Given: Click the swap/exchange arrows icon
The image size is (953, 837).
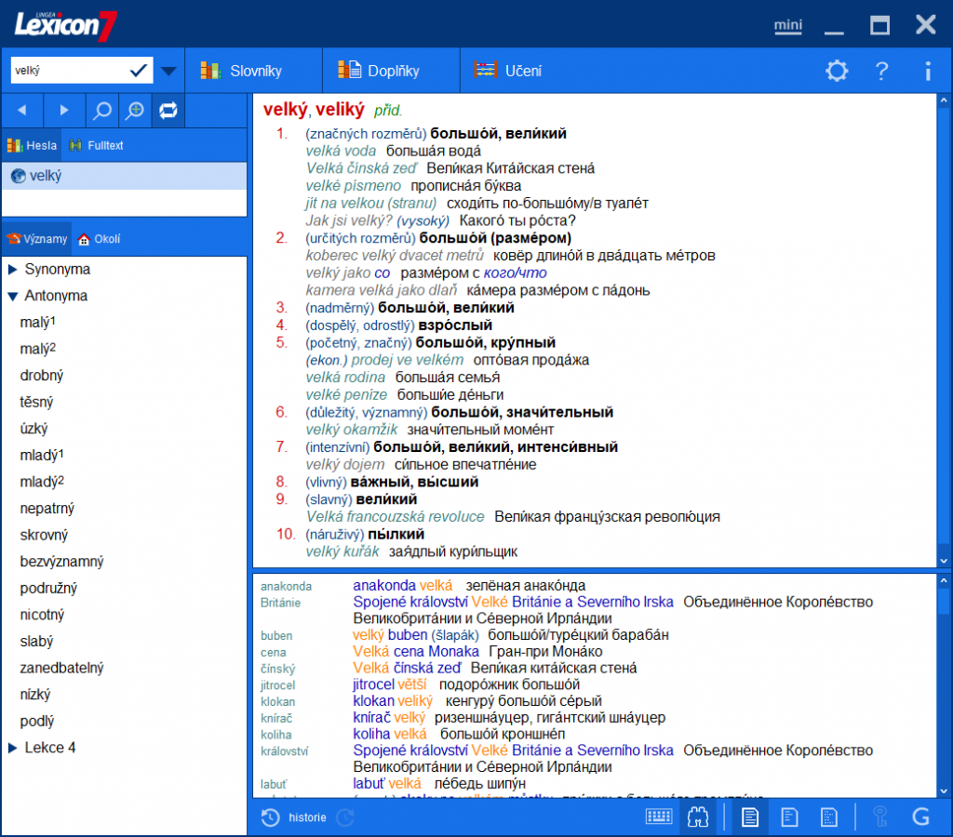Looking at the screenshot, I should 168,109.
